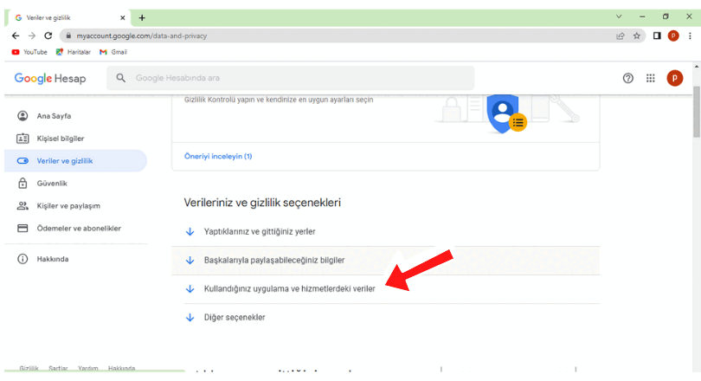Click the Google Hesap logo

(x=50, y=78)
